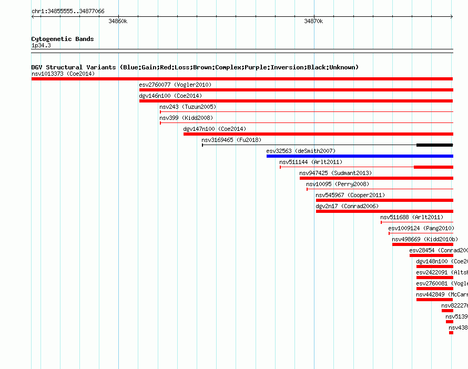Open the nsv498669 (Kidd2010b) label

425,239
